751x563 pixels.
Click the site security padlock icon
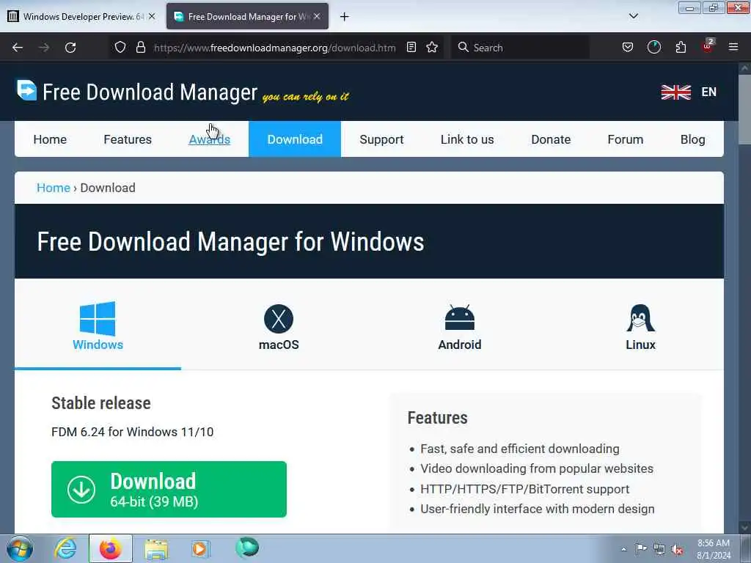[x=140, y=48]
